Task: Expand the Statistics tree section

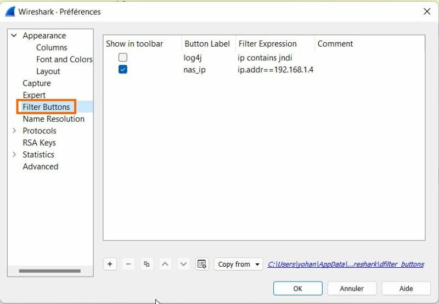Action: (x=14, y=155)
